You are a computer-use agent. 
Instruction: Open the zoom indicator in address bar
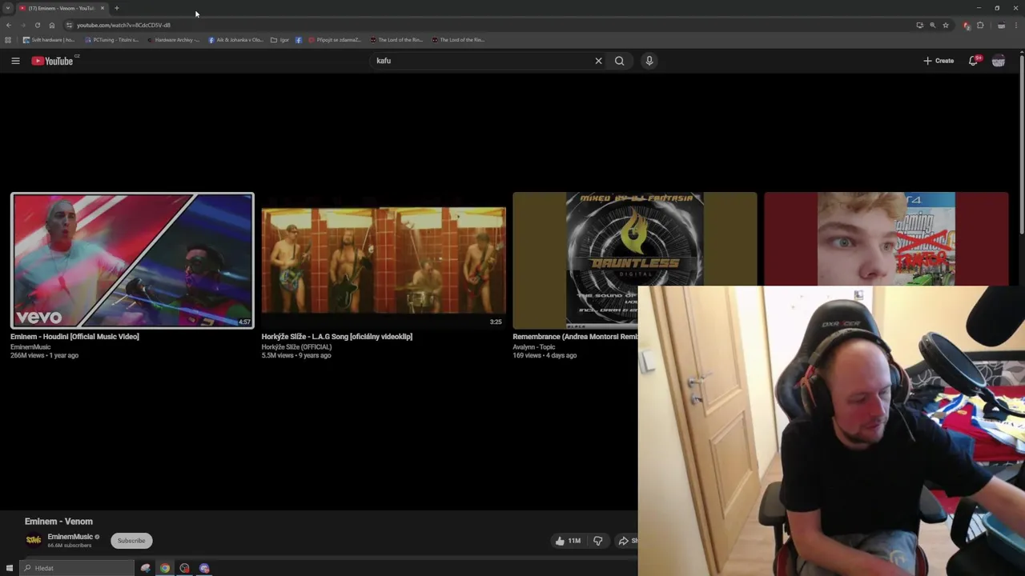click(x=932, y=26)
